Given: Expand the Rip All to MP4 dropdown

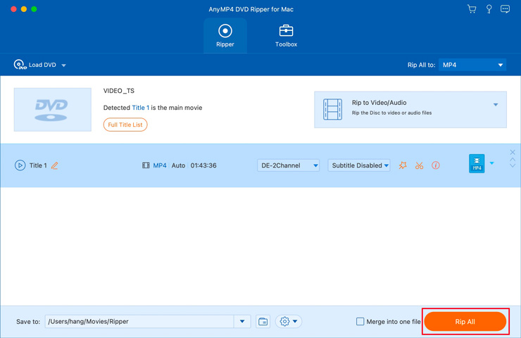Looking at the screenshot, I should 472,65.
